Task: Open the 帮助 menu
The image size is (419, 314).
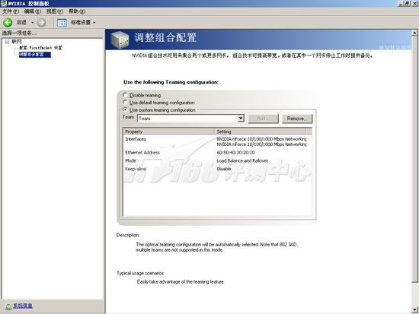Action: point(77,11)
